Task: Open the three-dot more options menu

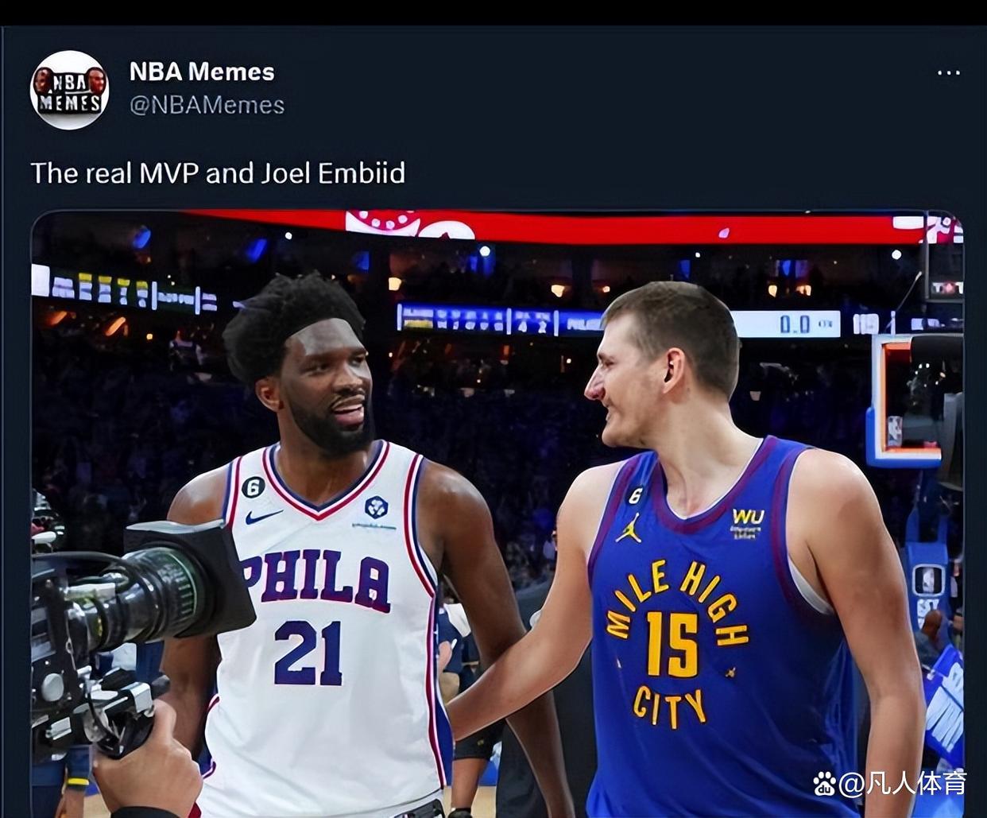Action: pyautogui.click(x=948, y=72)
